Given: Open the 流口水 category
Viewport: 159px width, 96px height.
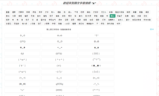Looking at the screenshot, I should click(x=104, y=12).
